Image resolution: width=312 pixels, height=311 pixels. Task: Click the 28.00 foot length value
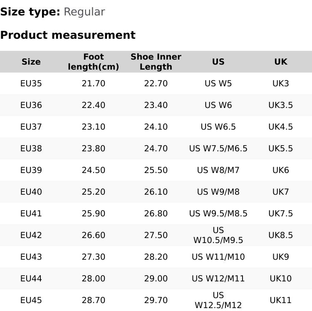pyautogui.click(x=94, y=278)
